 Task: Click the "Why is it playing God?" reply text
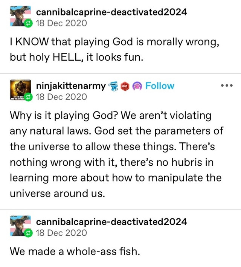[x=113, y=155]
